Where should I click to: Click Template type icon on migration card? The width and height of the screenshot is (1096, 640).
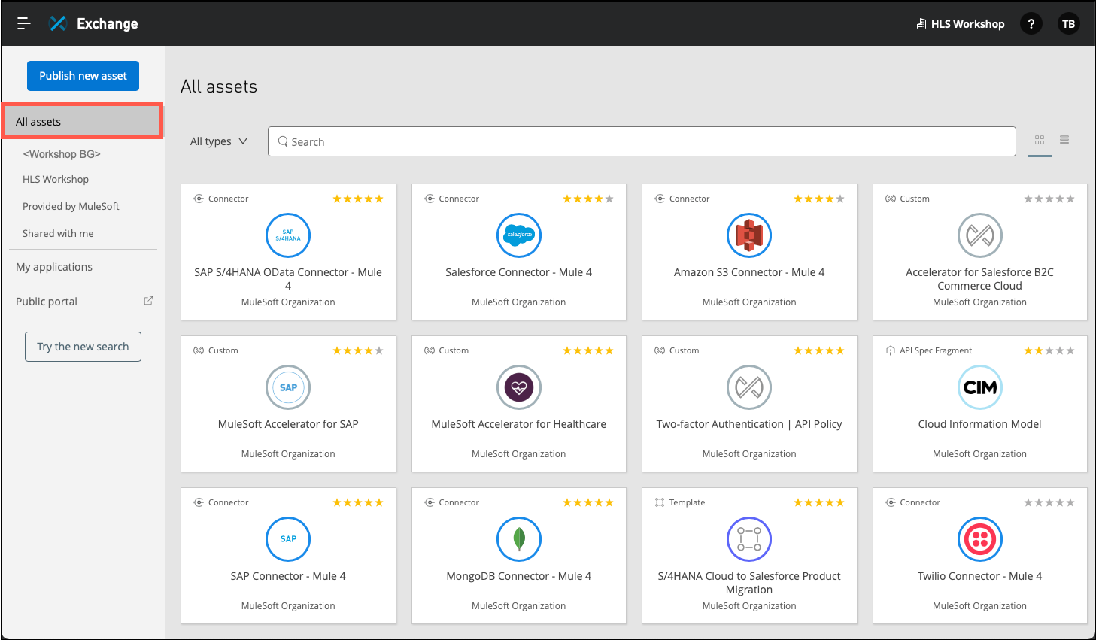click(x=660, y=502)
